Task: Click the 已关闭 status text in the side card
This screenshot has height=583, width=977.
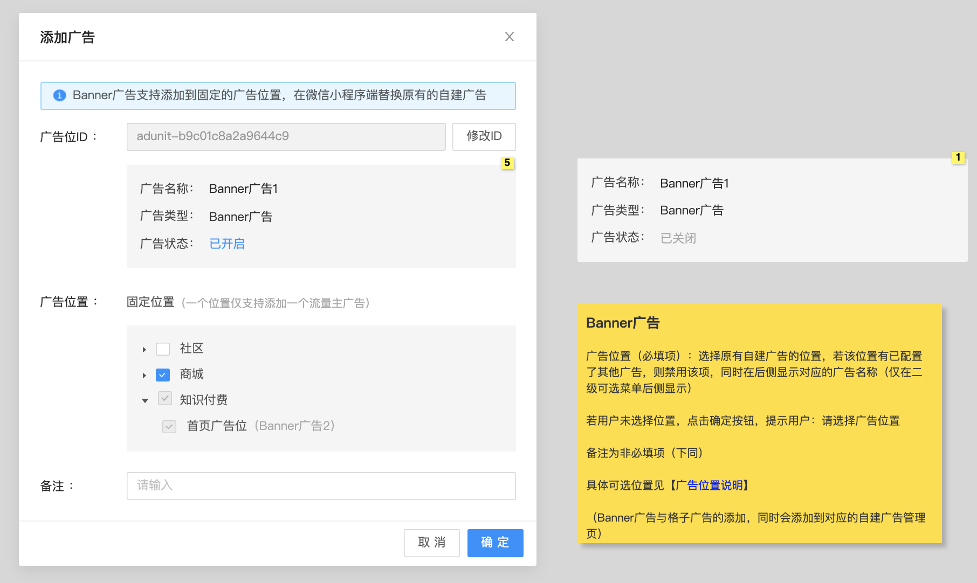Action: (678, 238)
